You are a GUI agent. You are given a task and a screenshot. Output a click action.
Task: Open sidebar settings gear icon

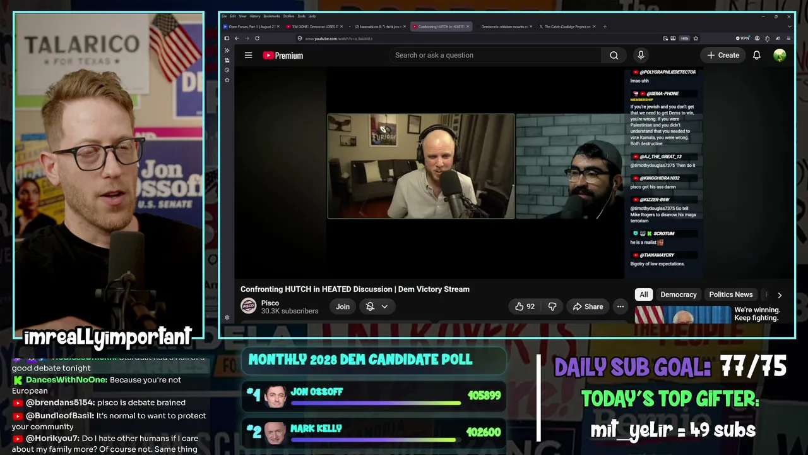[x=227, y=317]
